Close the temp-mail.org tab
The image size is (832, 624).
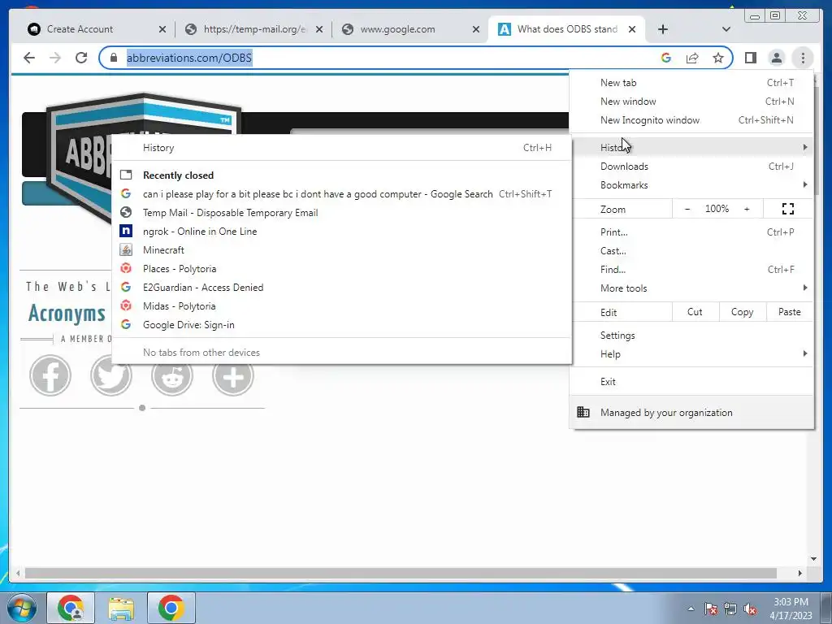pyautogui.click(x=318, y=30)
